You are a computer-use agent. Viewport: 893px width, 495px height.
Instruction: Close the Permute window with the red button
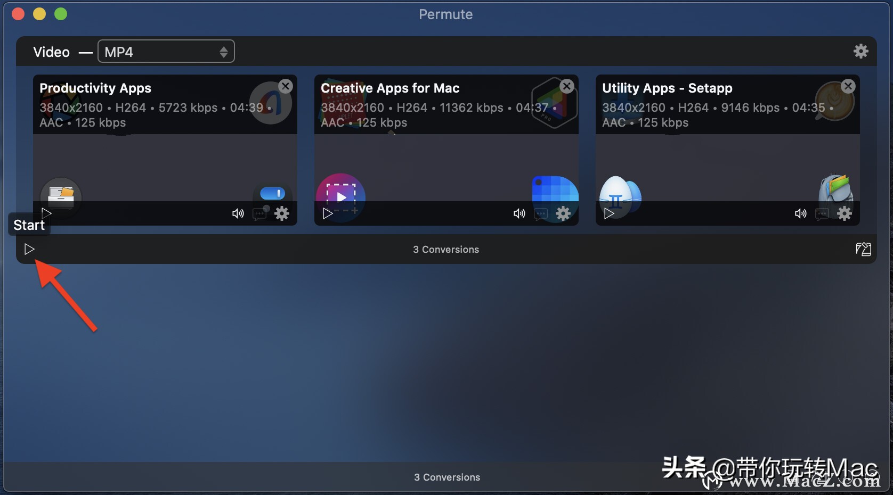(x=18, y=14)
